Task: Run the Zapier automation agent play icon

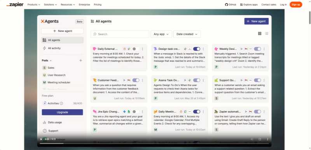Action: click(246, 112)
